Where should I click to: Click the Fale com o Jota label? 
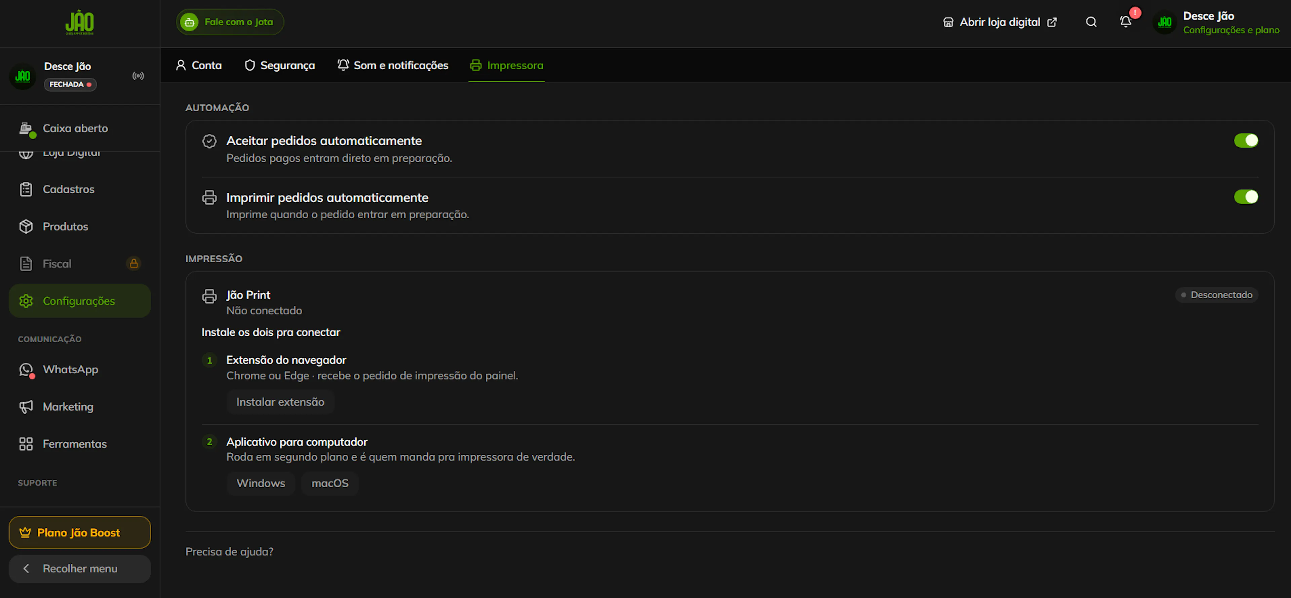click(239, 22)
